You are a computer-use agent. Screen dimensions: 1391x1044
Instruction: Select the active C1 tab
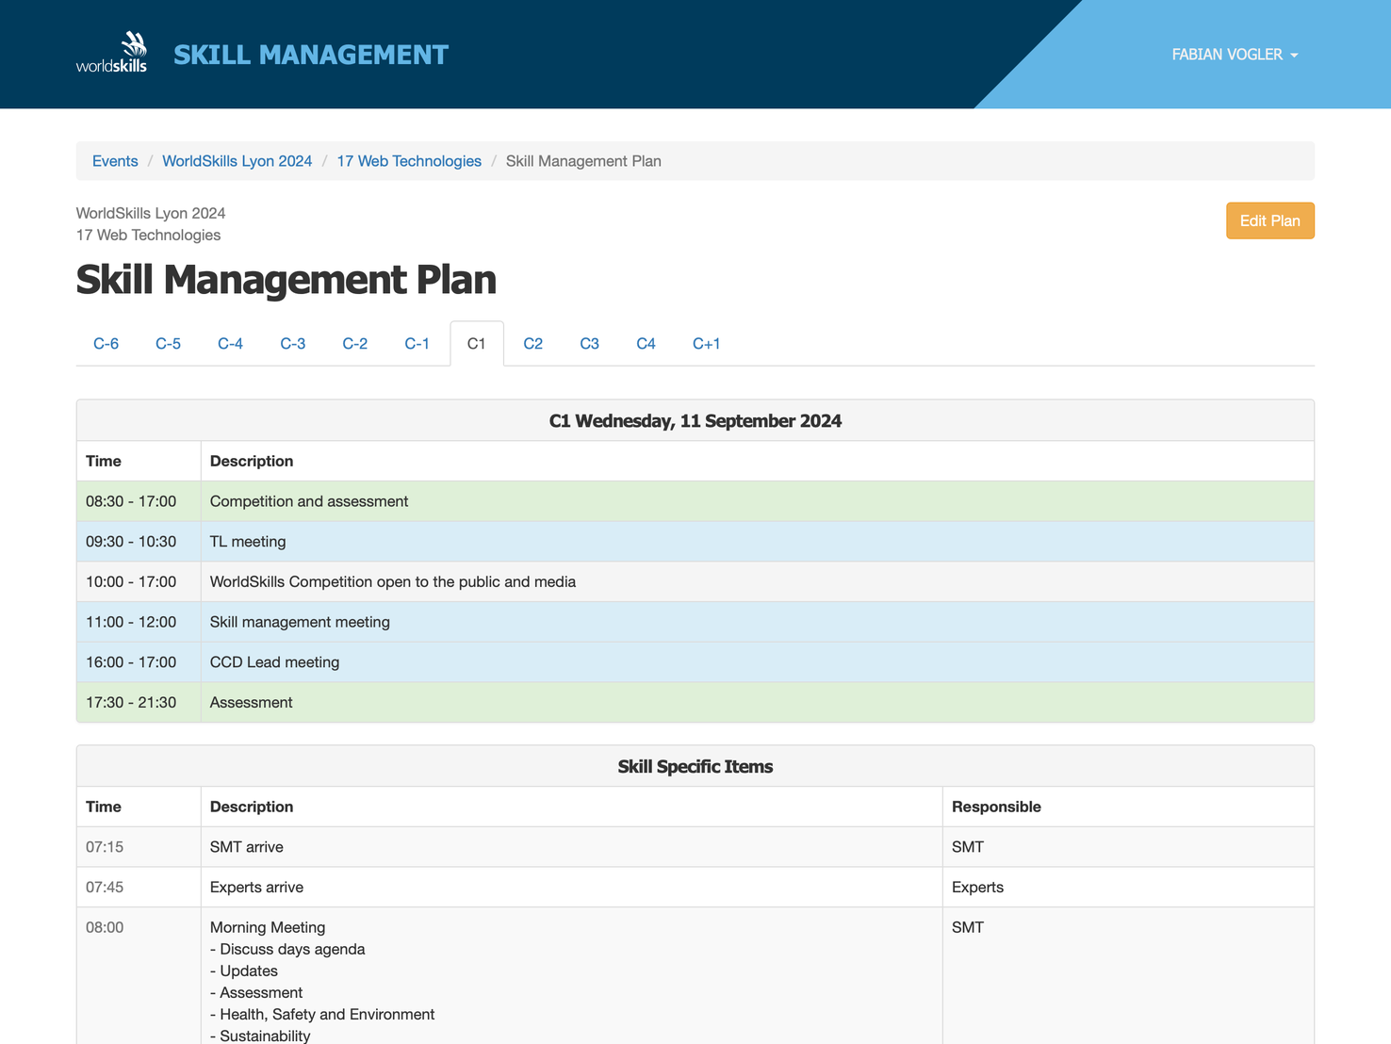point(477,343)
